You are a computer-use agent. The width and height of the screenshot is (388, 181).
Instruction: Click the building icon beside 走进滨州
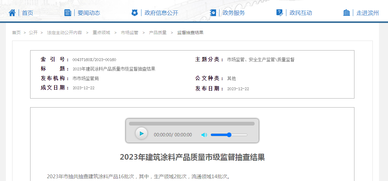(x=346, y=13)
